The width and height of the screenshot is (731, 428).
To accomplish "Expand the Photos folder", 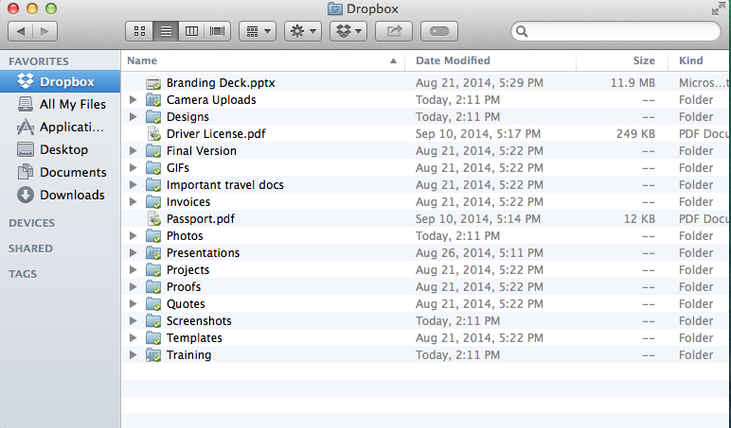I will 133,236.
